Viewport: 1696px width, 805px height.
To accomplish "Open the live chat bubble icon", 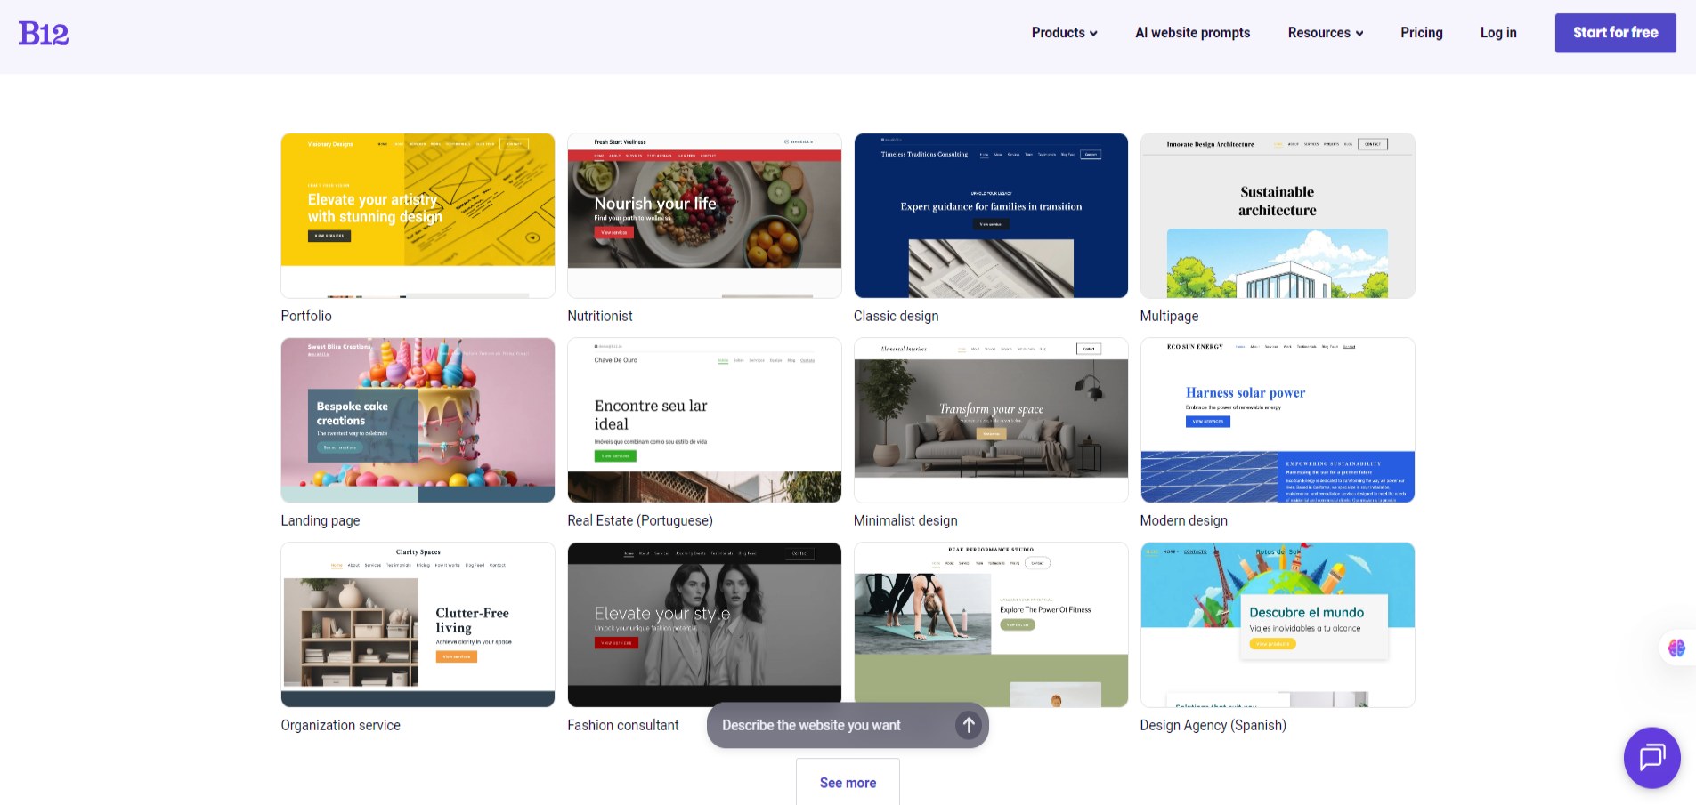I will 1651,758.
